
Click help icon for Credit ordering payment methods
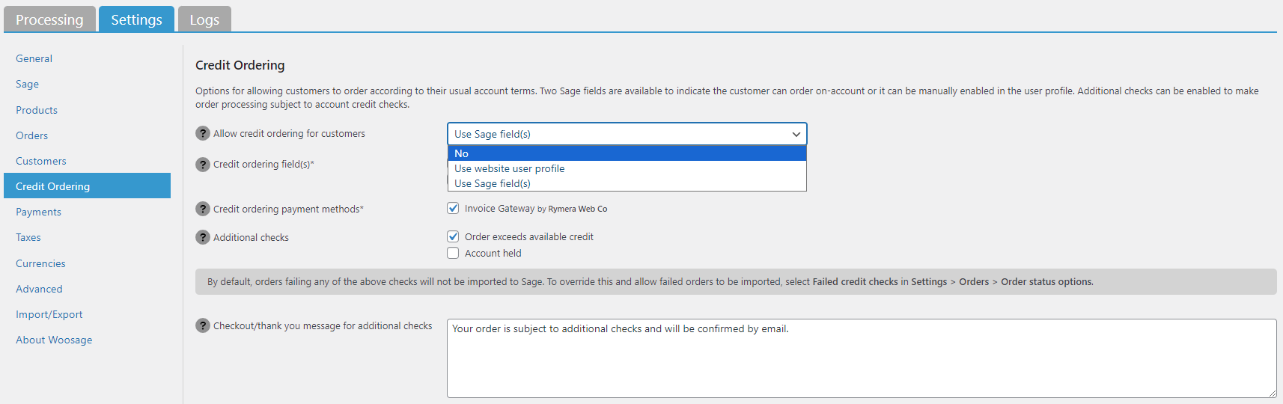(203, 209)
